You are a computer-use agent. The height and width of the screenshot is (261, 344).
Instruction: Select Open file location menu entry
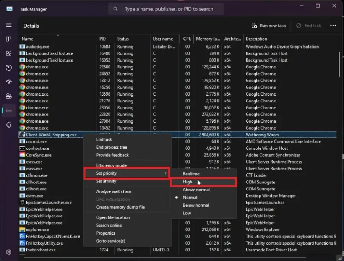(x=113, y=217)
